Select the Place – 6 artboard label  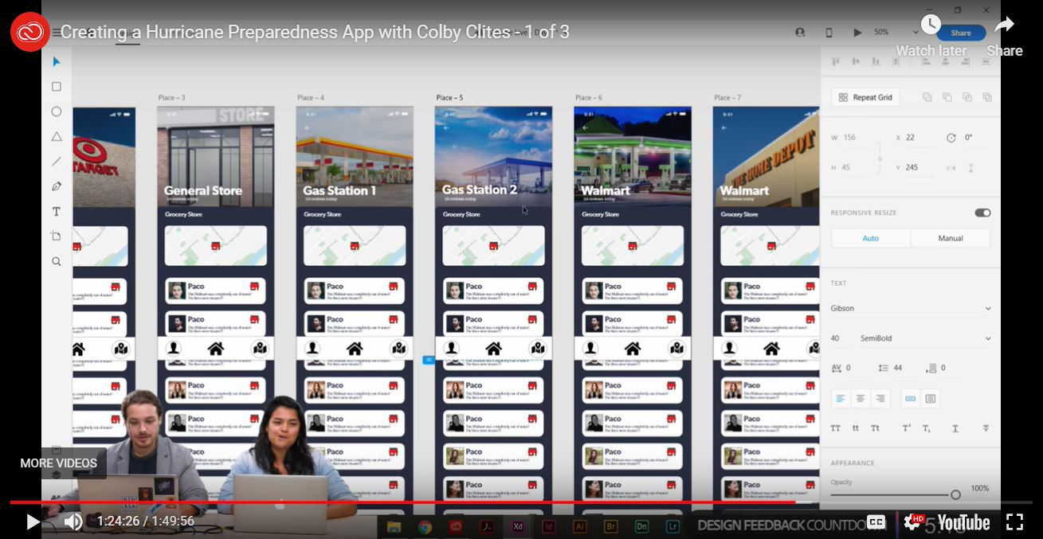(x=589, y=98)
